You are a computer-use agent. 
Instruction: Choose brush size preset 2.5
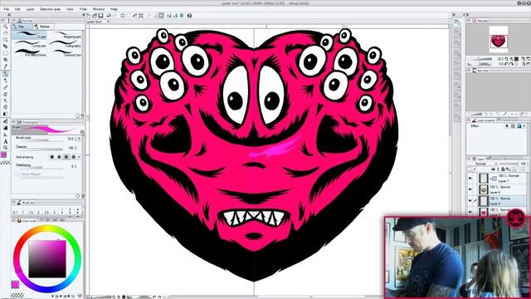pyautogui.click(x=46, y=212)
